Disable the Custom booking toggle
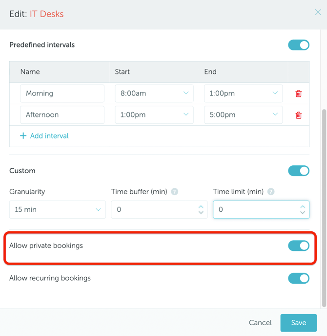327x336 pixels. click(299, 171)
